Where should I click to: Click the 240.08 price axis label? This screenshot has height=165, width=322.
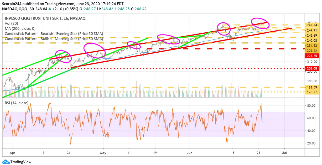(x=313, y=41)
